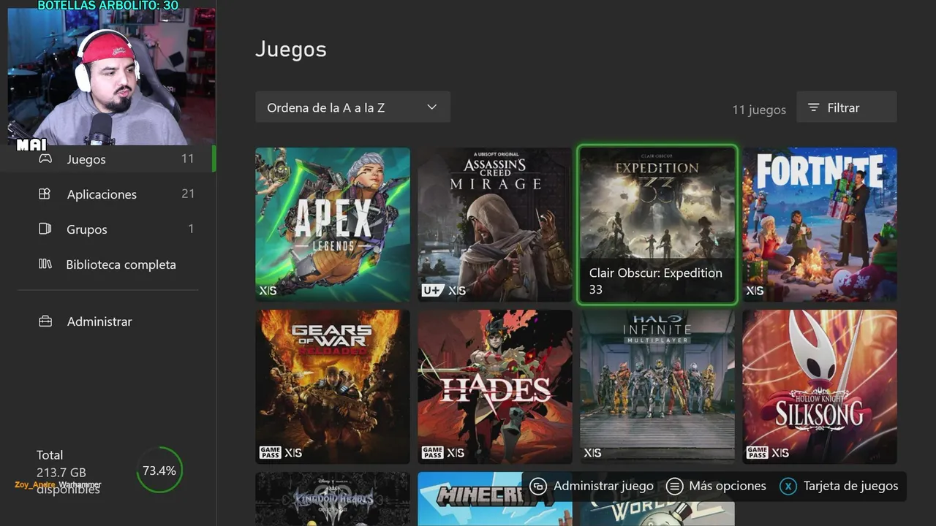Select Grupos in the sidebar
This screenshot has width=936, height=526.
tap(107, 229)
